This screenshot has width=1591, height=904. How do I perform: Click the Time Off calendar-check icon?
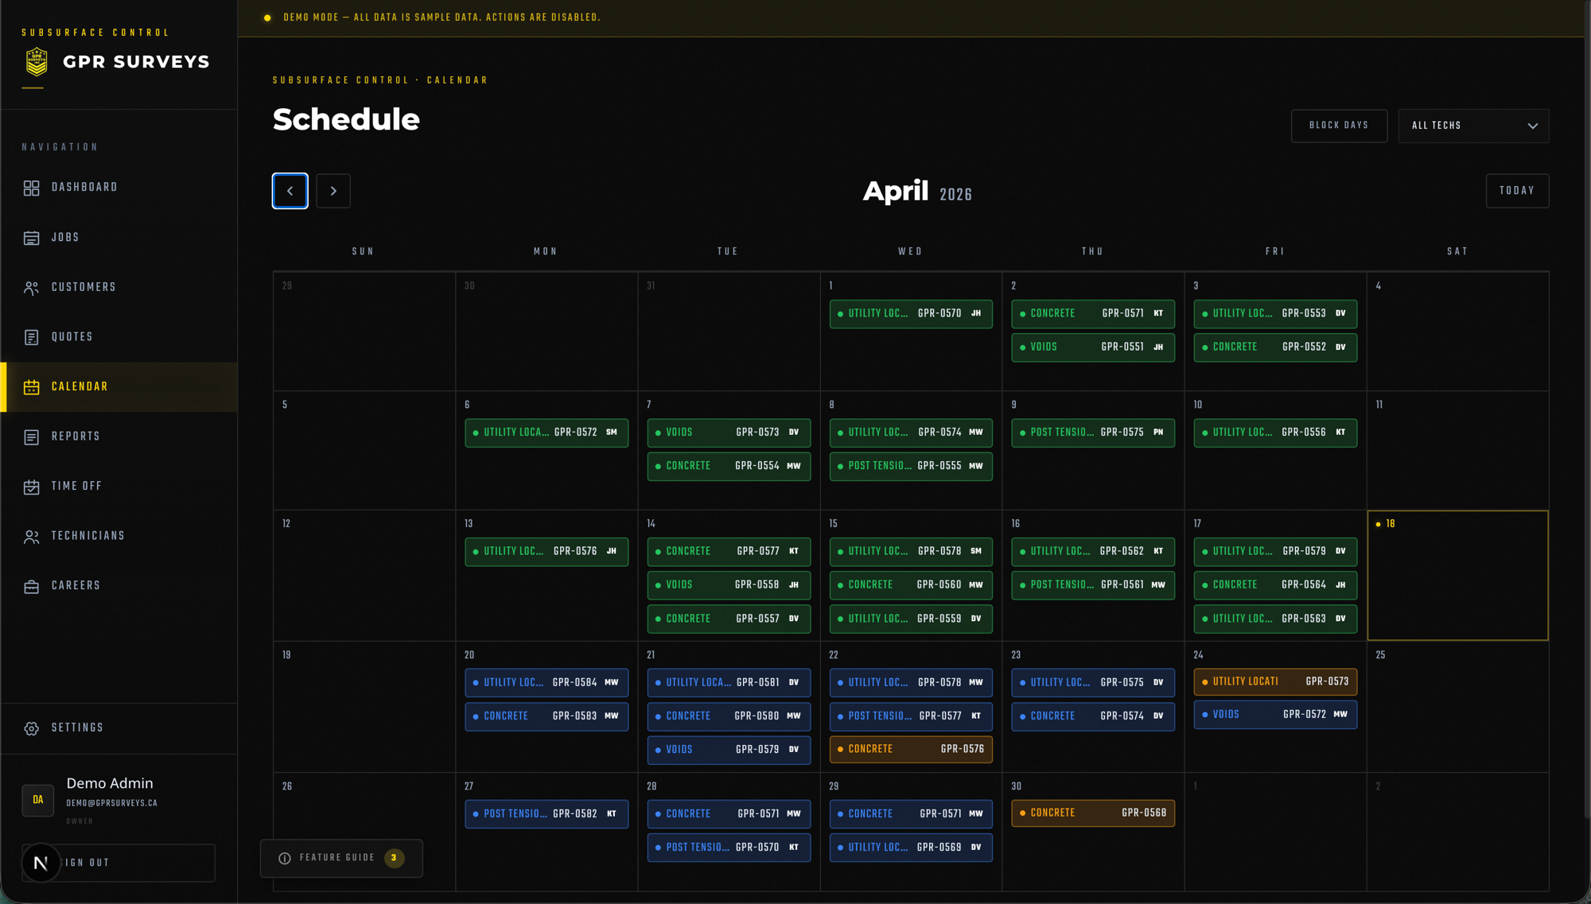coord(31,487)
